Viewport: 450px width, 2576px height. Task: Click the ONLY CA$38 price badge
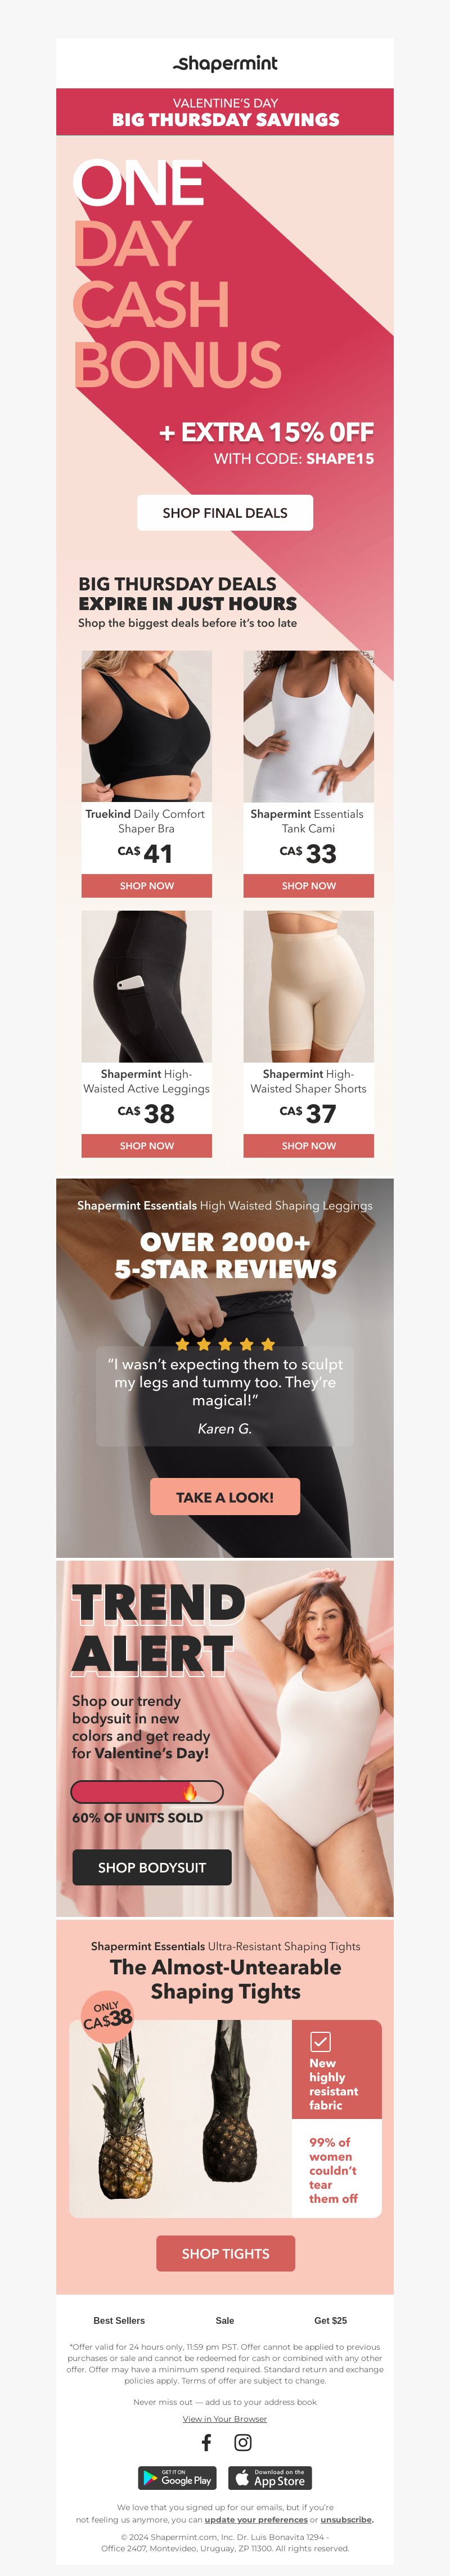click(x=106, y=2018)
